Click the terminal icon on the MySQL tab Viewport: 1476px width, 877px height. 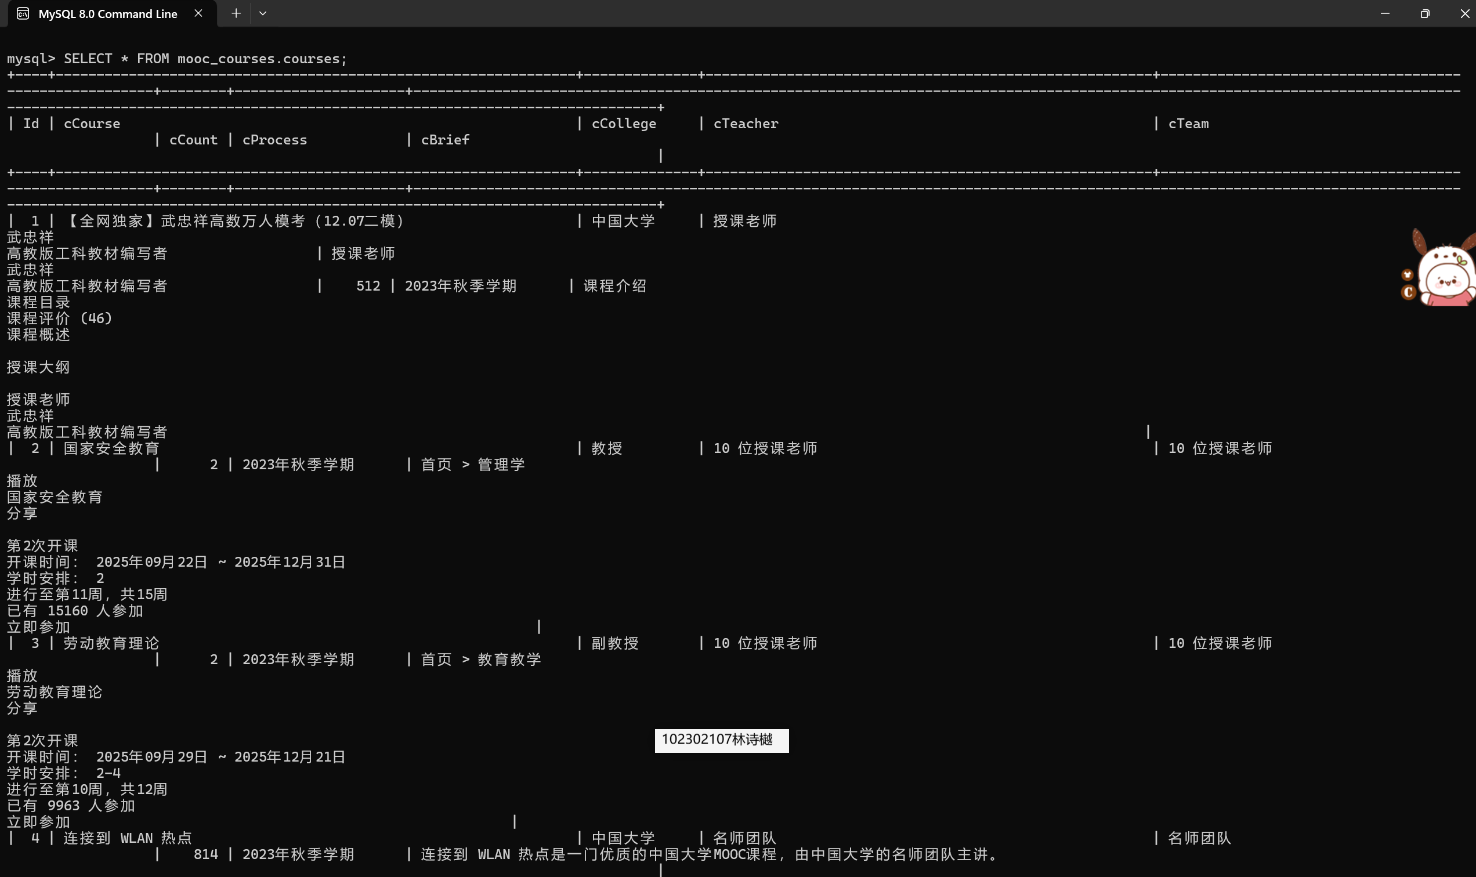tap(23, 13)
